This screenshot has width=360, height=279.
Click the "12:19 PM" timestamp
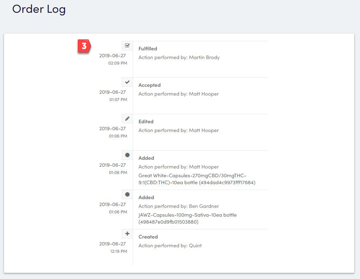point(118,251)
